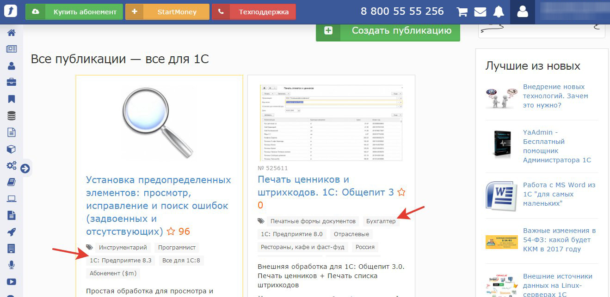The height and width of the screenshot is (297, 610).
Task: Open the Печать ценников screenshot thumbnail
Action: tap(332, 123)
